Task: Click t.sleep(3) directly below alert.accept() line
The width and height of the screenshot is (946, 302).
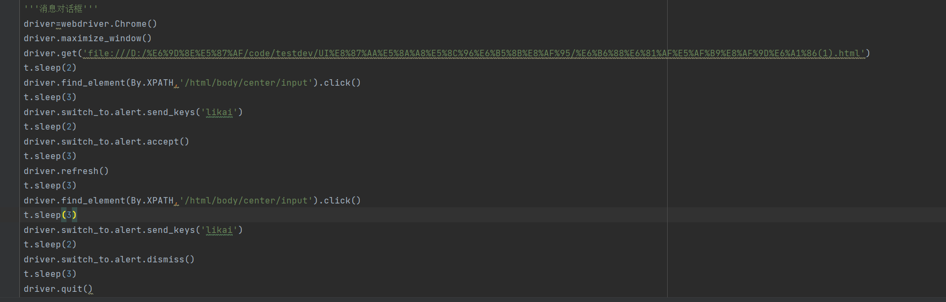Action: [x=50, y=156]
